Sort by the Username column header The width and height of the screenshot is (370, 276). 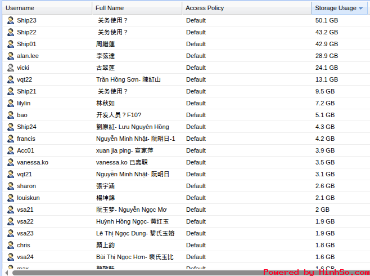(x=47, y=8)
